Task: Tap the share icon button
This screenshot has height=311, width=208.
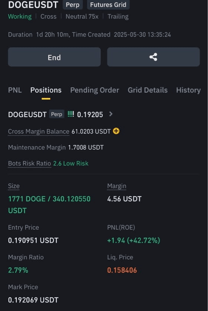Action: click(153, 57)
